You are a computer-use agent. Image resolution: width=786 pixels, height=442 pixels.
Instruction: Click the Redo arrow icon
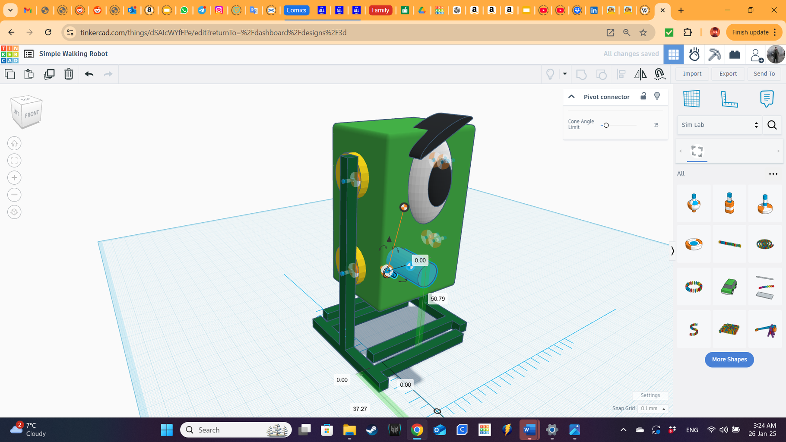108,74
